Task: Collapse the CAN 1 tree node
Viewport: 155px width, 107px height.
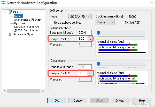Action: coord(5,12)
